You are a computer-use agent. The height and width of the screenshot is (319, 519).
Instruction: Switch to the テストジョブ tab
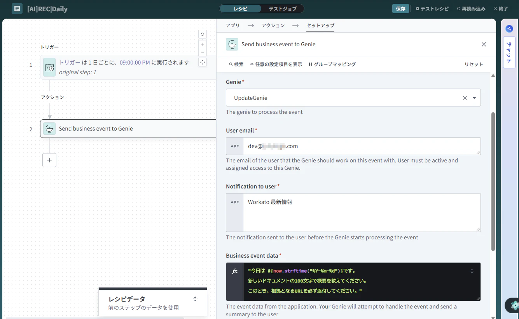tap(283, 9)
